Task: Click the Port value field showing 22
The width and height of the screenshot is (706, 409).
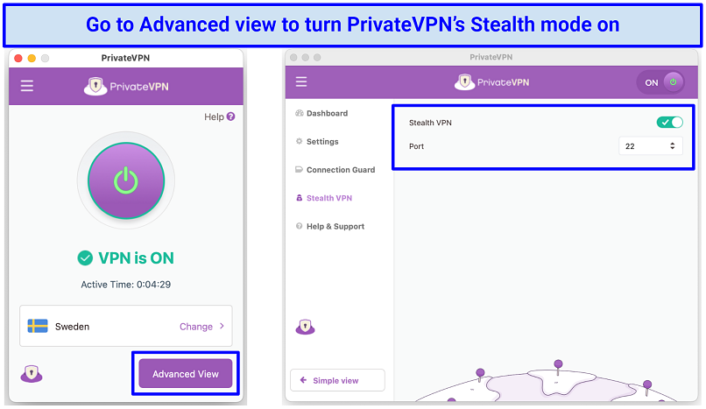Action: pos(651,145)
